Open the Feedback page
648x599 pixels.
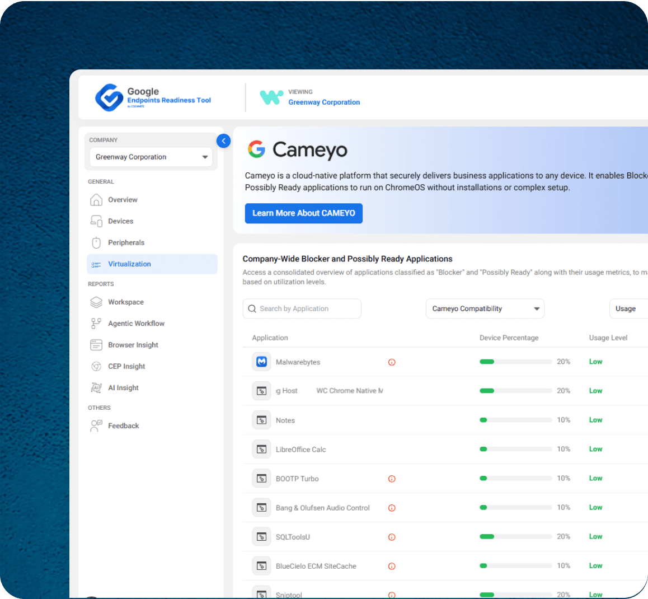(x=152, y=426)
